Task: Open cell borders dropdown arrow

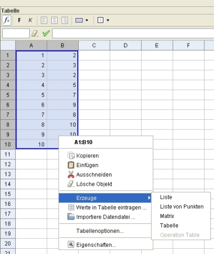Action: 108,20
